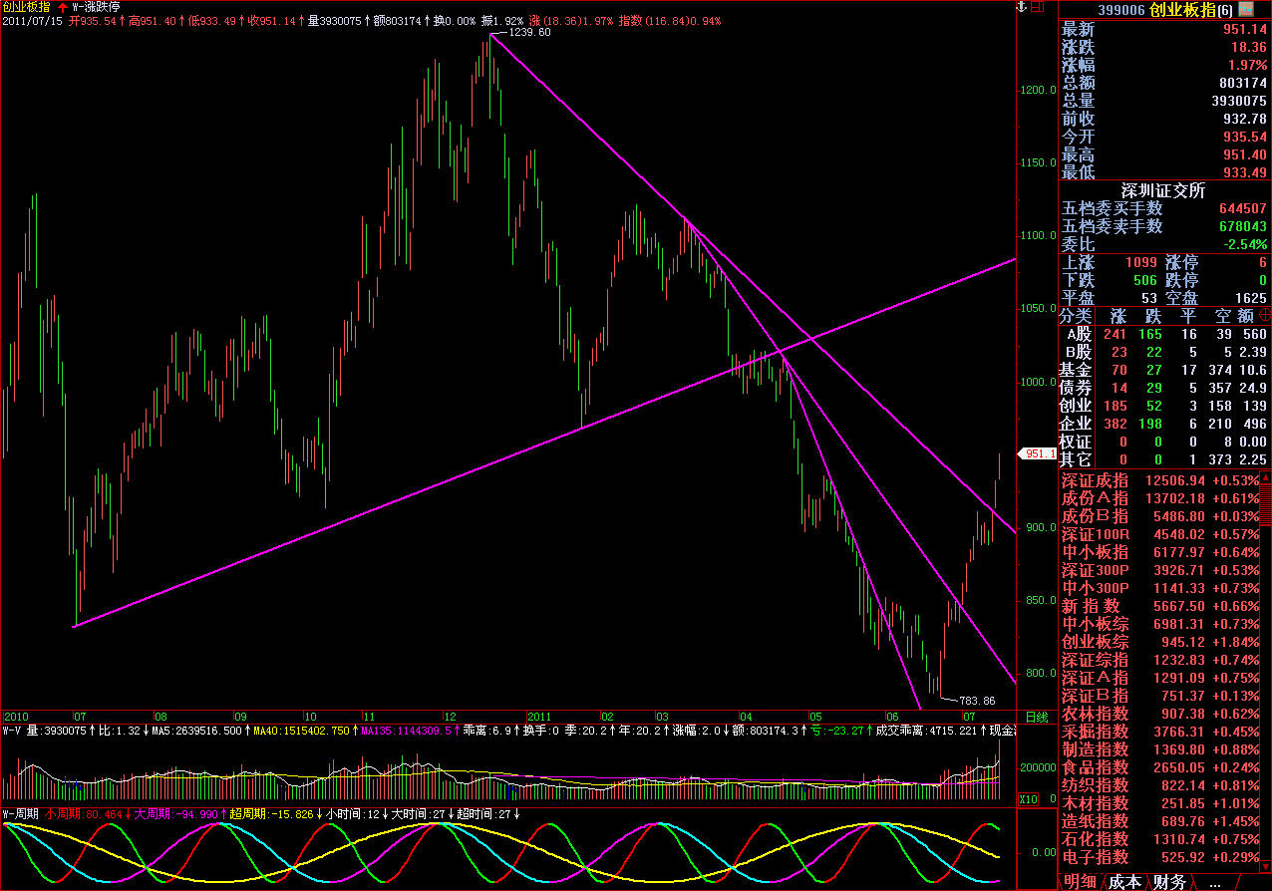
Task: Click the 951.1 current price marker
Action: 1038,453
